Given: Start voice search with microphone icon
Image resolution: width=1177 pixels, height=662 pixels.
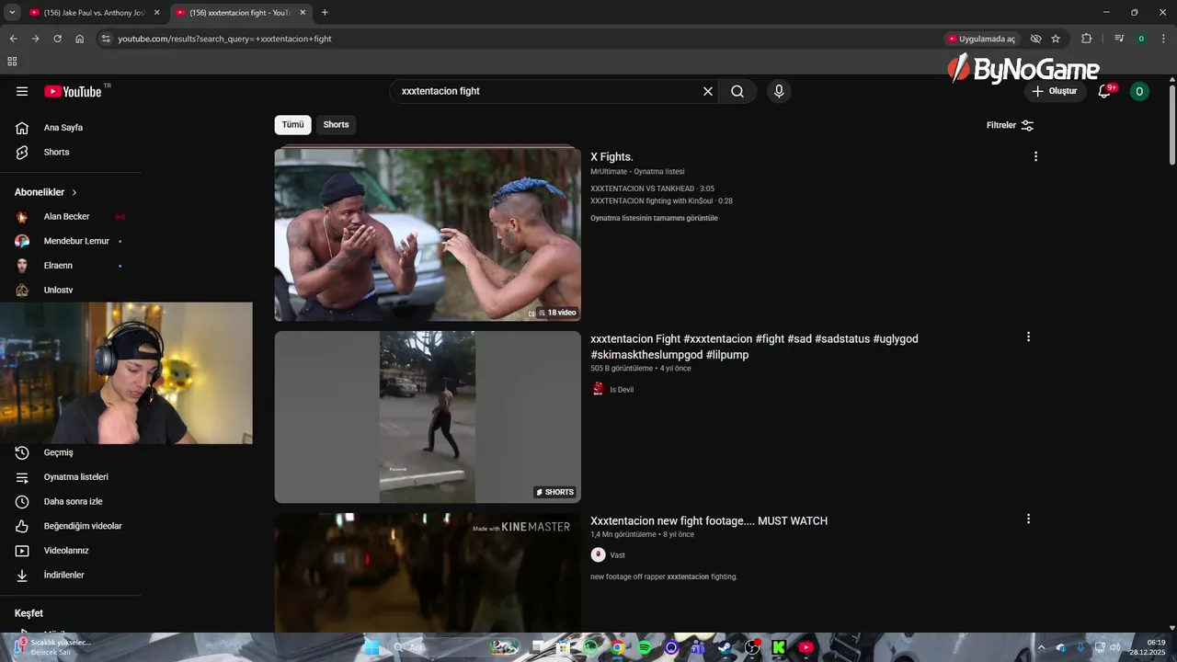Looking at the screenshot, I should tap(779, 91).
